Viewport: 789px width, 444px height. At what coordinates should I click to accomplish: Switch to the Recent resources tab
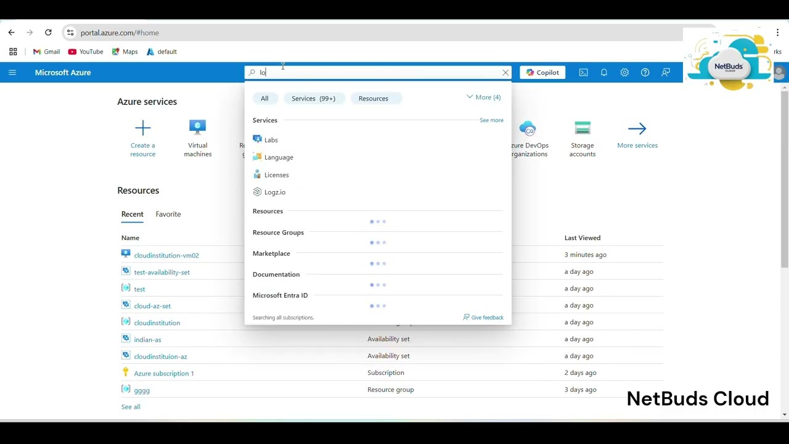click(133, 214)
